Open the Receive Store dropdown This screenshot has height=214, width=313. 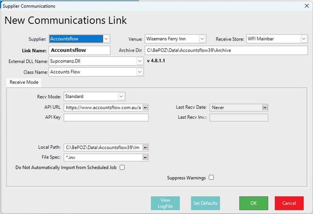click(x=303, y=39)
